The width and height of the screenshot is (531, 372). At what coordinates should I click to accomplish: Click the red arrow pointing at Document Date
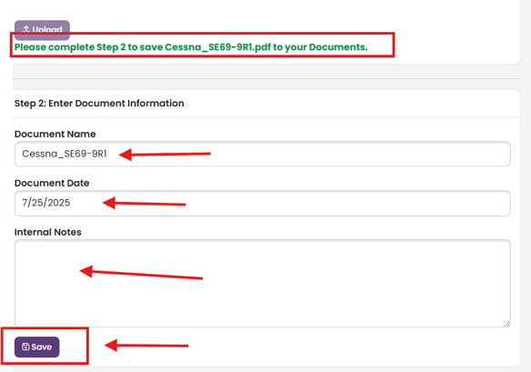click(144, 203)
